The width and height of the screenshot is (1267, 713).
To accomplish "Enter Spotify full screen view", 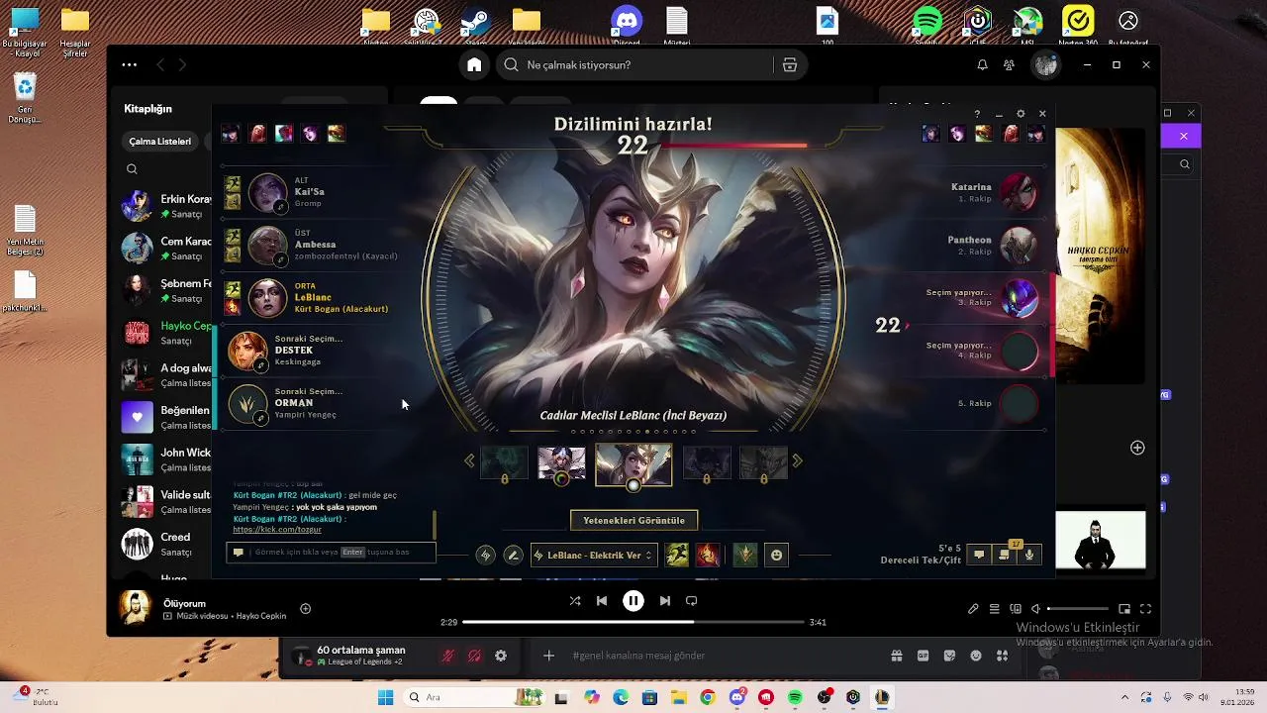I will 1145,609.
